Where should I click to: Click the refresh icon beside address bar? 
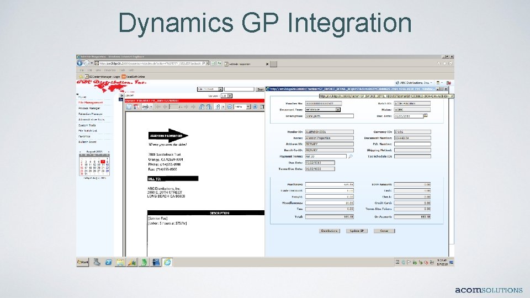(219, 63)
